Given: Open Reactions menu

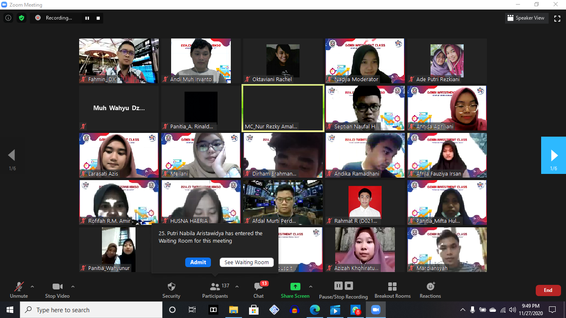Looking at the screenshot, I should [430, 290].
